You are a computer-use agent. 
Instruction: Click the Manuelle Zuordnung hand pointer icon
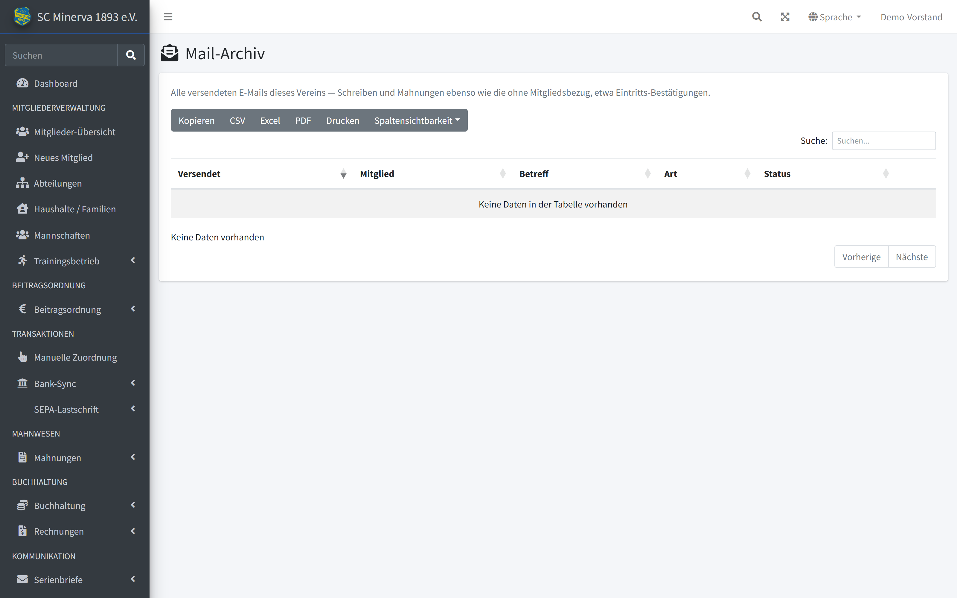pos(22,357)
